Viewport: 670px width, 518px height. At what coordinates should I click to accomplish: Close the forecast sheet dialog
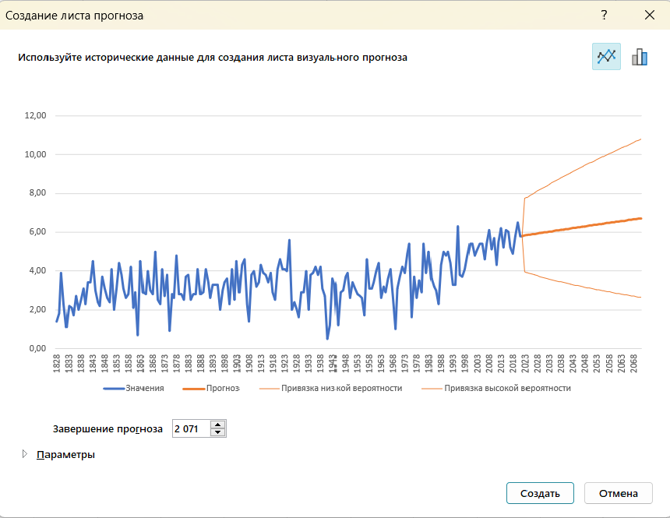650,15
